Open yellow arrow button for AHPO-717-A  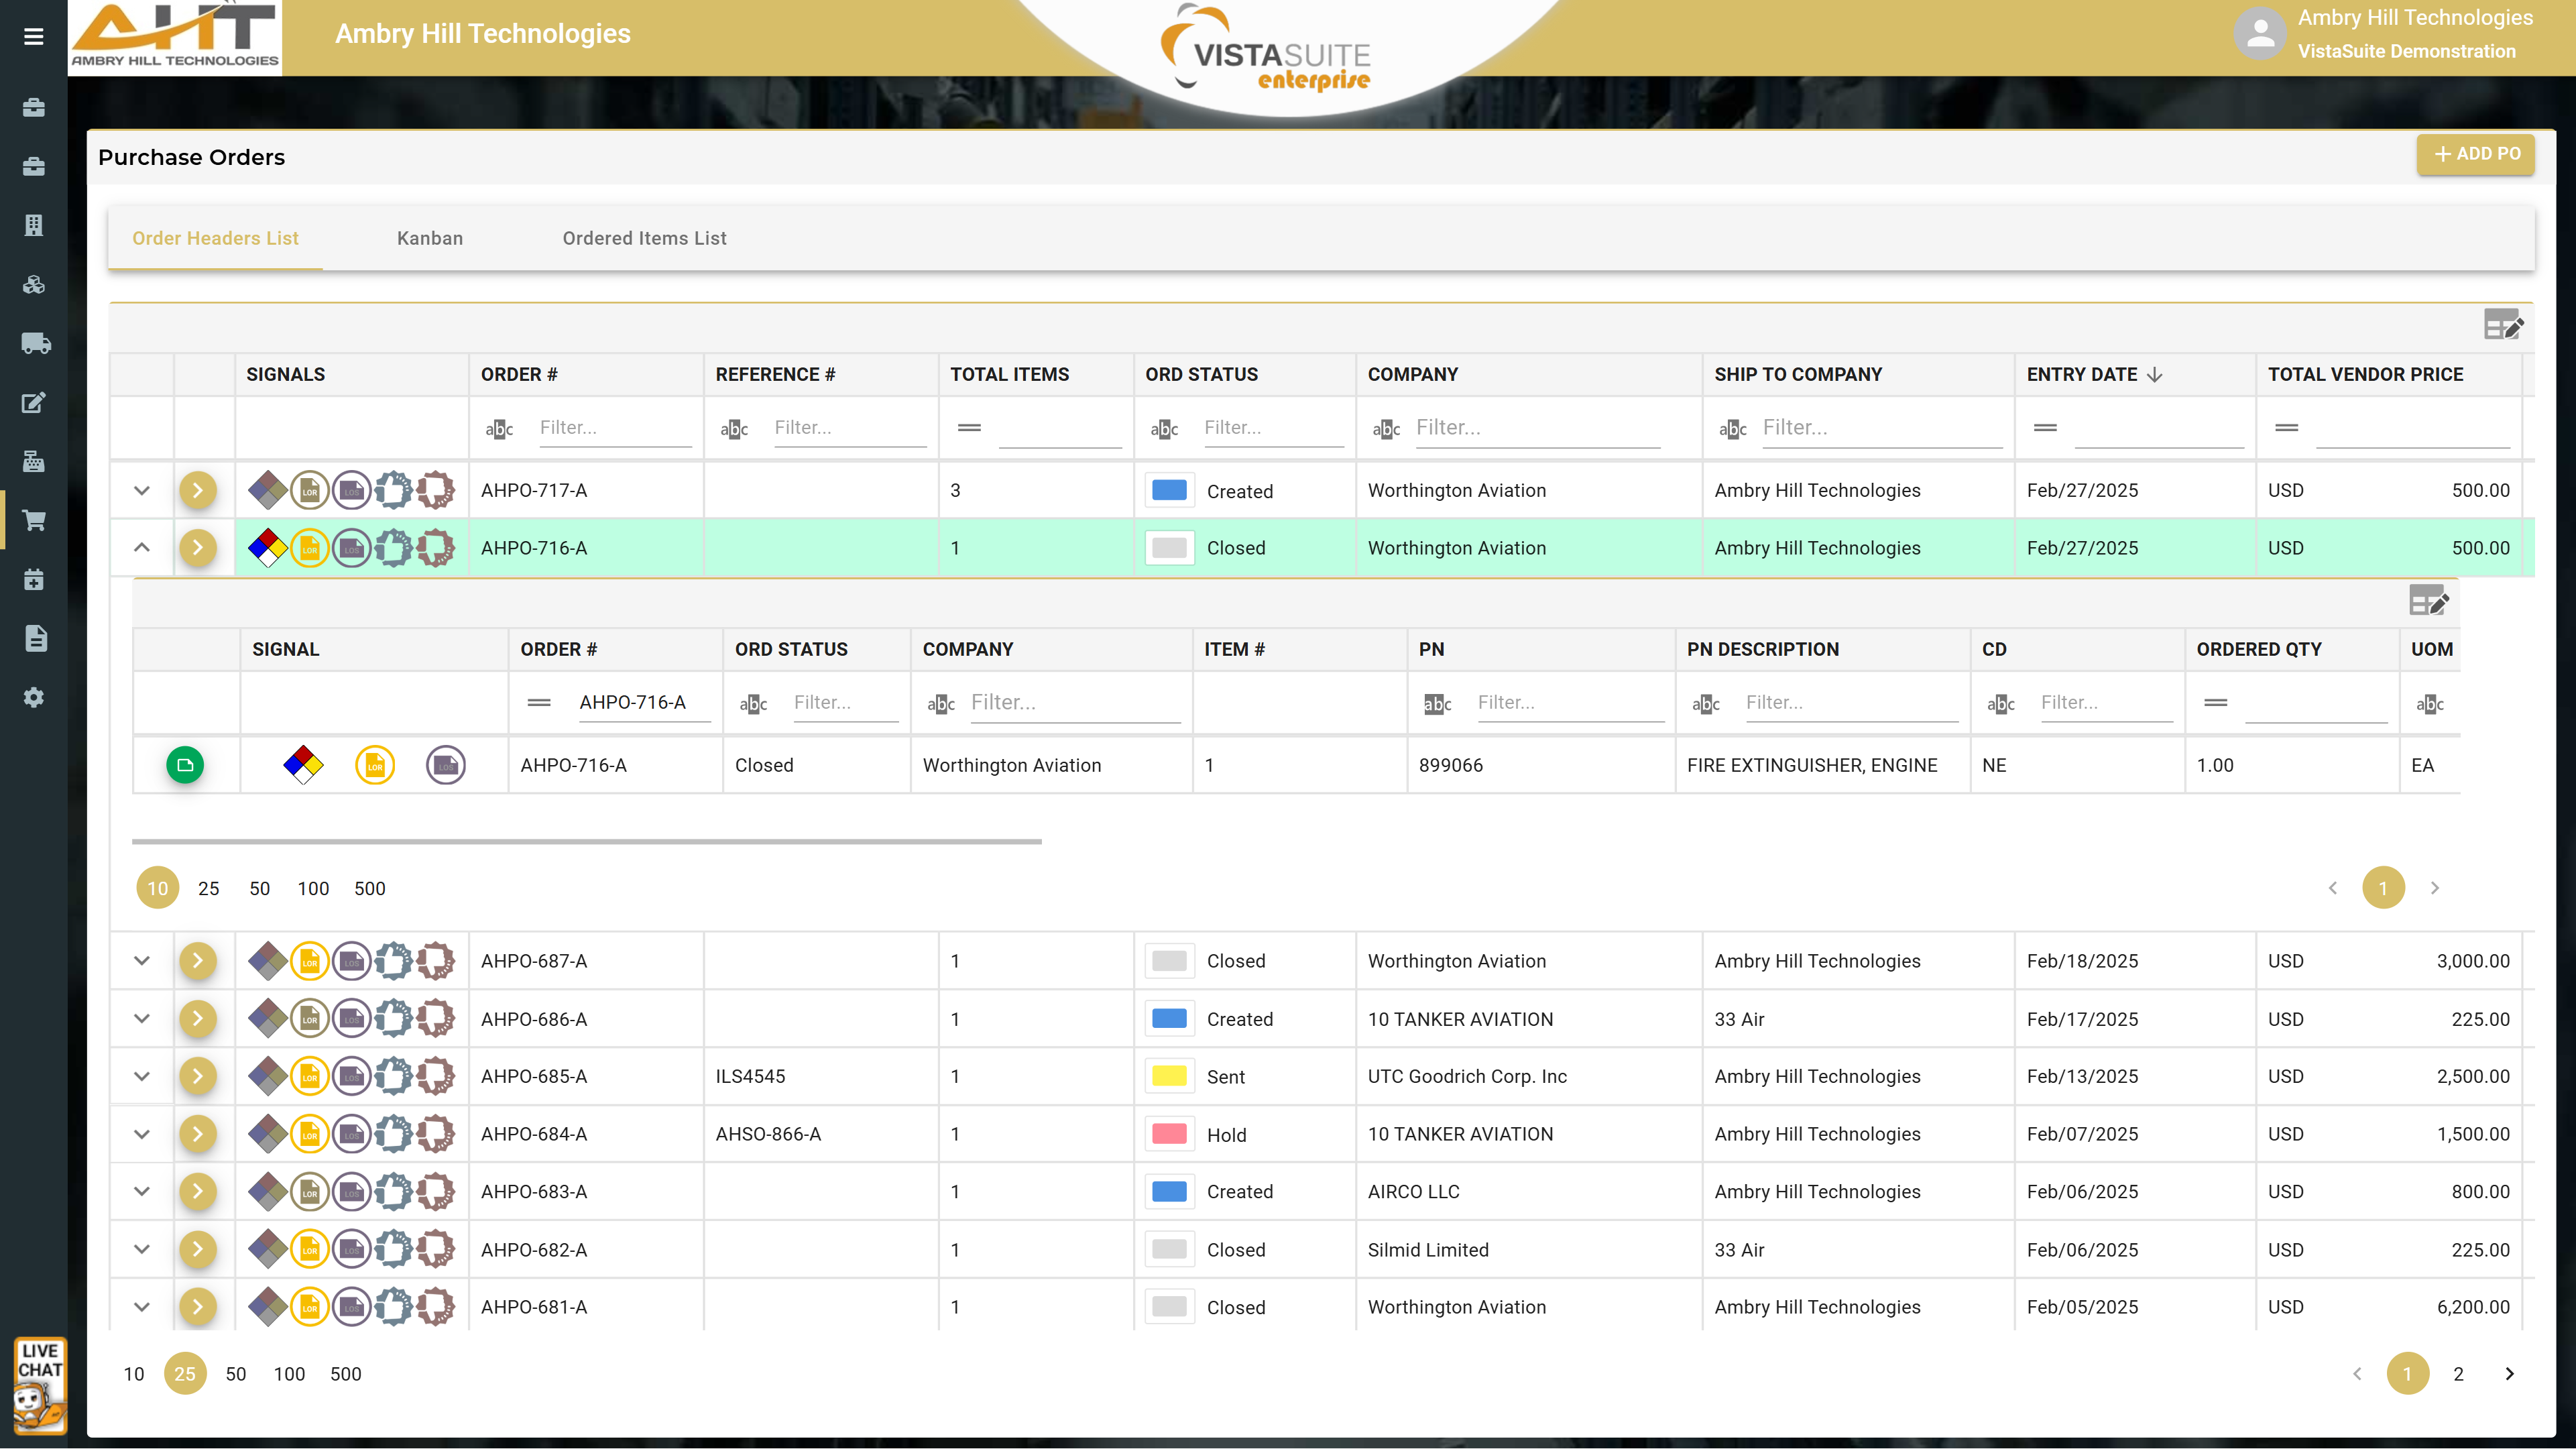click(198, 490)
